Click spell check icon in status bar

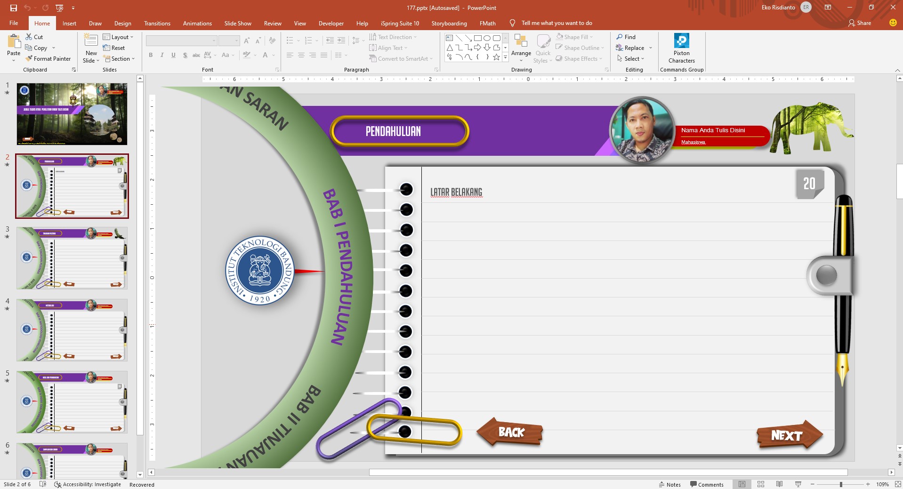pyautogui.click(x=43, y=484)
